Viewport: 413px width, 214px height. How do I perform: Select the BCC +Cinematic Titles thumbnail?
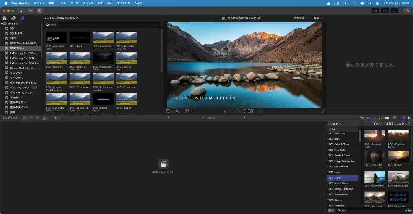click(103, 58)
